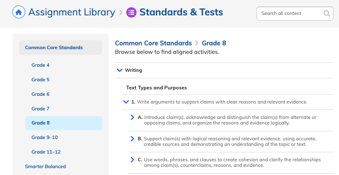Click the search magnifier icon

pyautogui.click(x=327, y=14)
